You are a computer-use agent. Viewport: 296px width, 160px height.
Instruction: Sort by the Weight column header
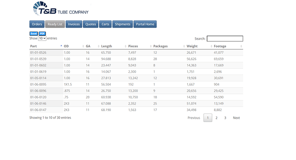[x=199, y=46]
